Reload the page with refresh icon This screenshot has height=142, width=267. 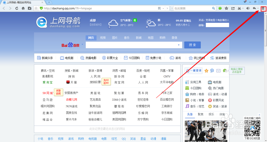click(x=17, y=8)
